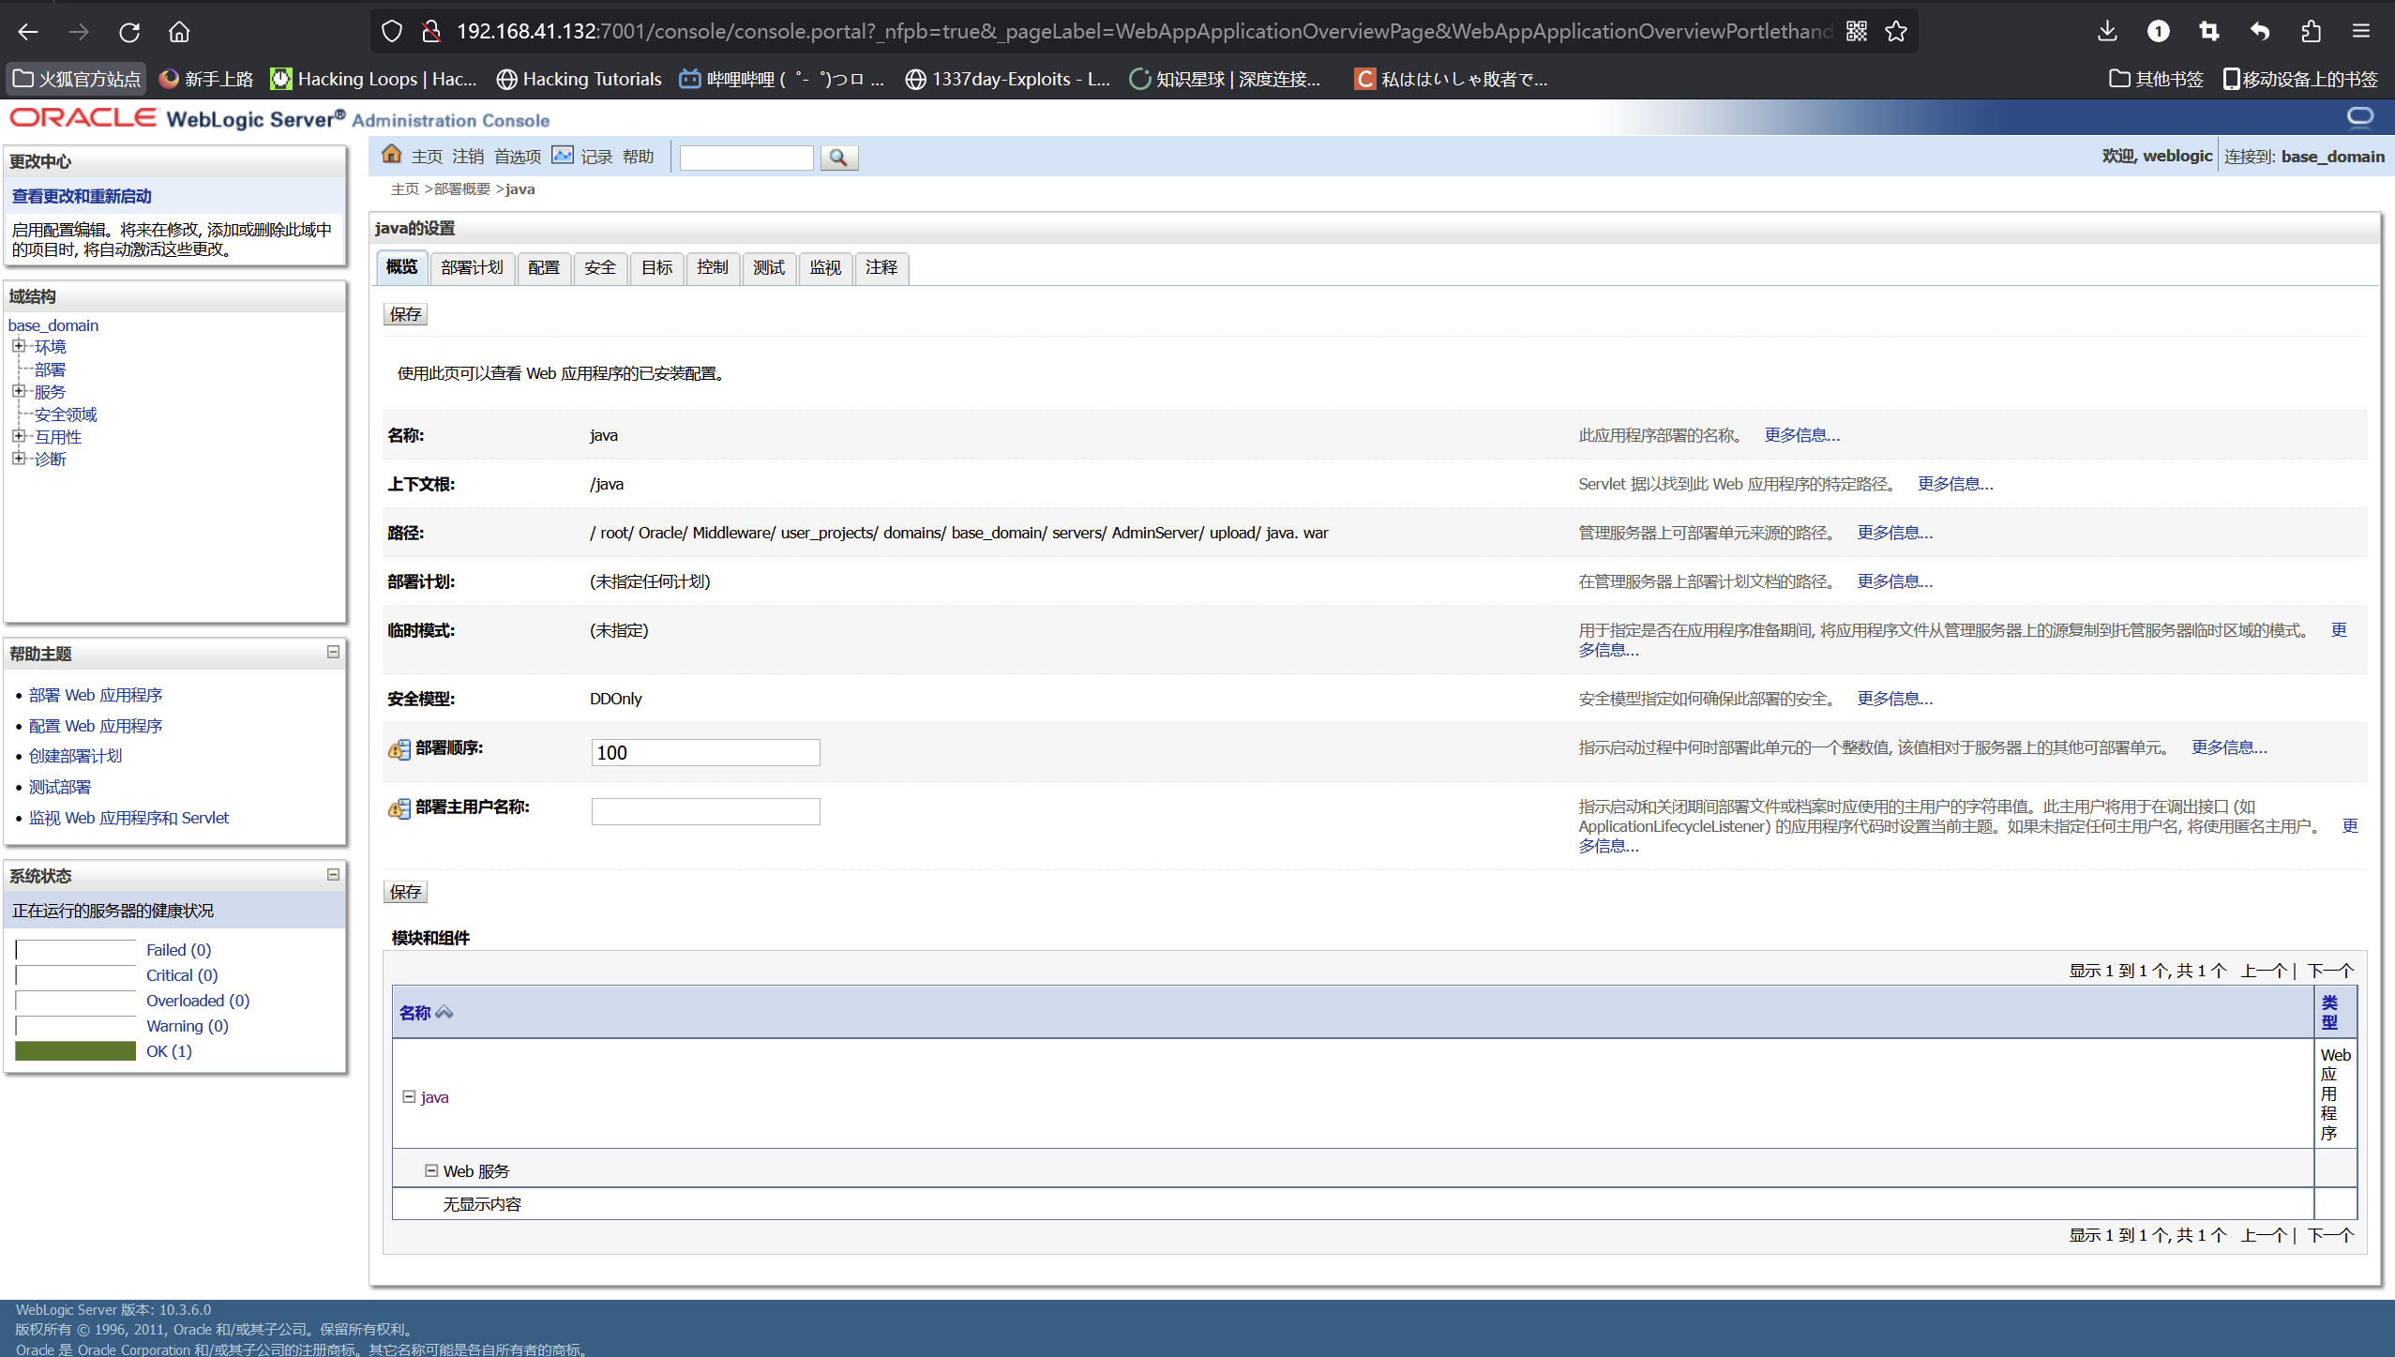
Task: Open 移动设备上的书签 folder
Action: point(2300,79)
